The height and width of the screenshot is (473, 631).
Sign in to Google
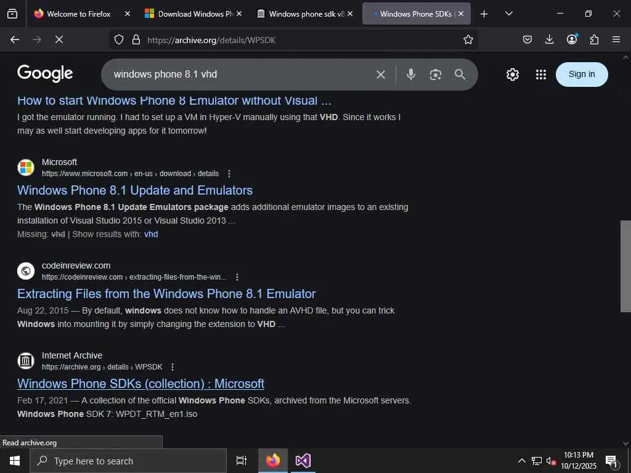coord(582,75)
